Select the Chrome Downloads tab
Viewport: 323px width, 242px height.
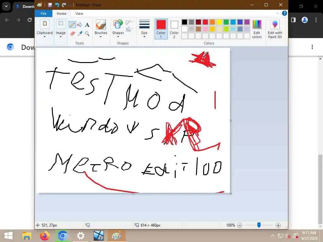click(x=24, y=6)
